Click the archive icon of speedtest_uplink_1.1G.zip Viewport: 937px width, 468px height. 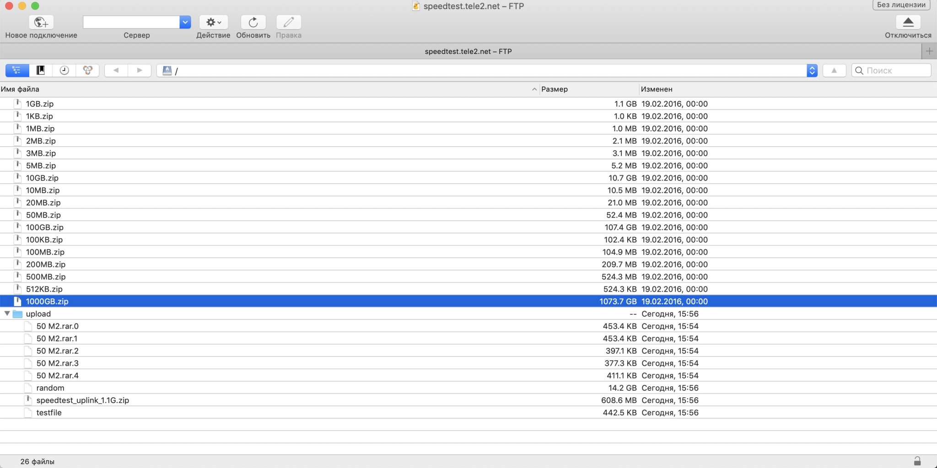click(x=28, y=400)
